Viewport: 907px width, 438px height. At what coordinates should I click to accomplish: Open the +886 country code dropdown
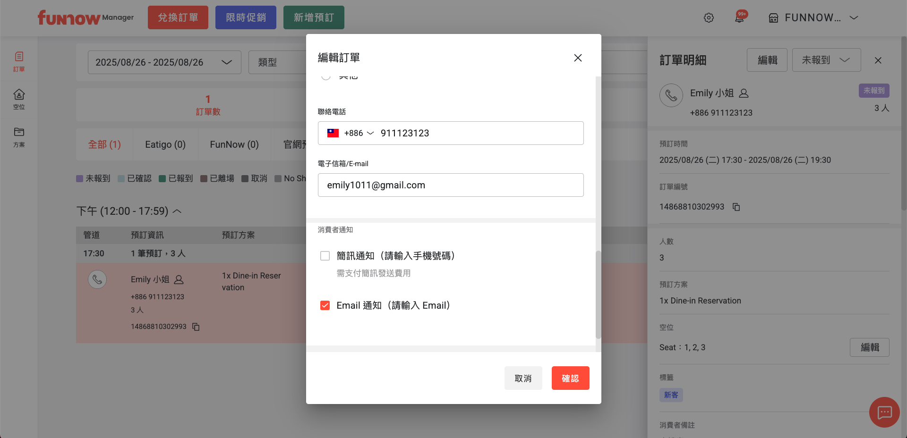(x=359, y=133)
